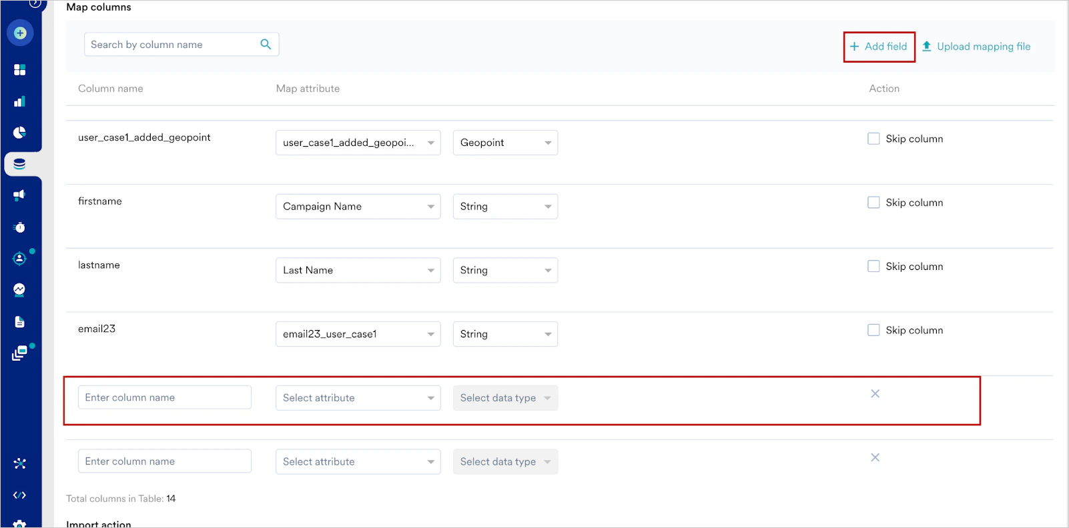Screen dimensions: 1069x528
Task: Open the pie chart segments icon
Action: (20, 133)
